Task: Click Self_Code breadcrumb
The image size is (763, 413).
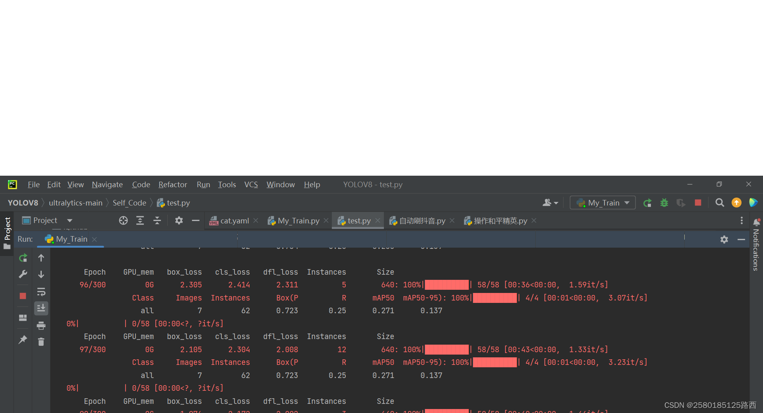Action: tap(130, 203)
